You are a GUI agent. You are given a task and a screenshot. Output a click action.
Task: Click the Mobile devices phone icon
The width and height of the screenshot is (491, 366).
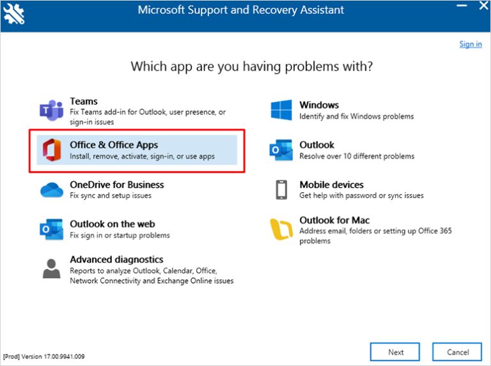[281, 190]
